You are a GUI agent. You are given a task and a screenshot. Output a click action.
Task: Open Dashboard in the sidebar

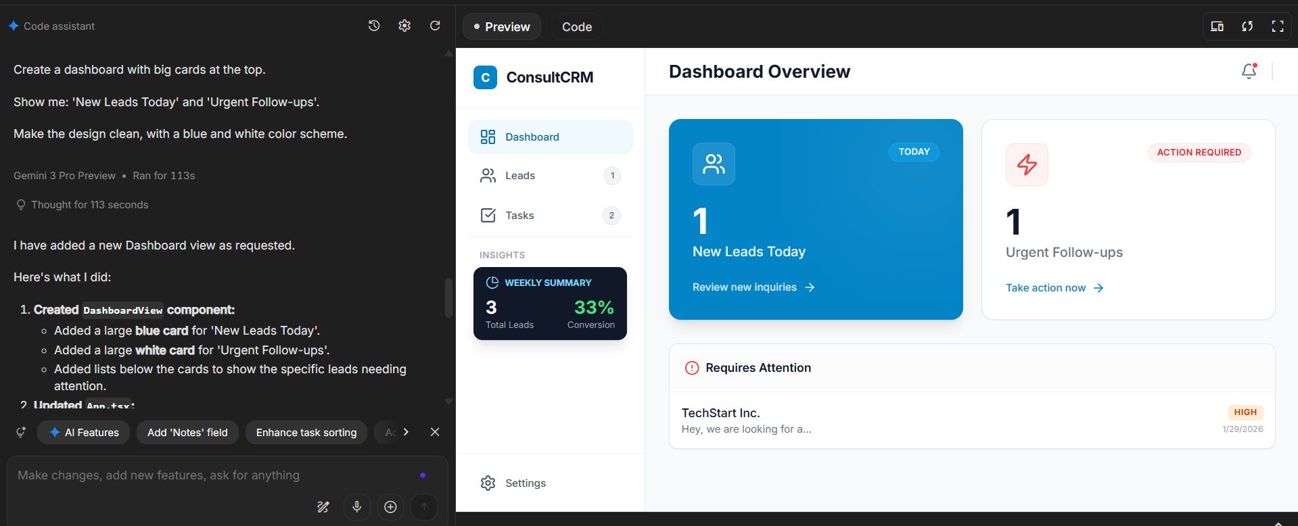click(x=551, y=137)
